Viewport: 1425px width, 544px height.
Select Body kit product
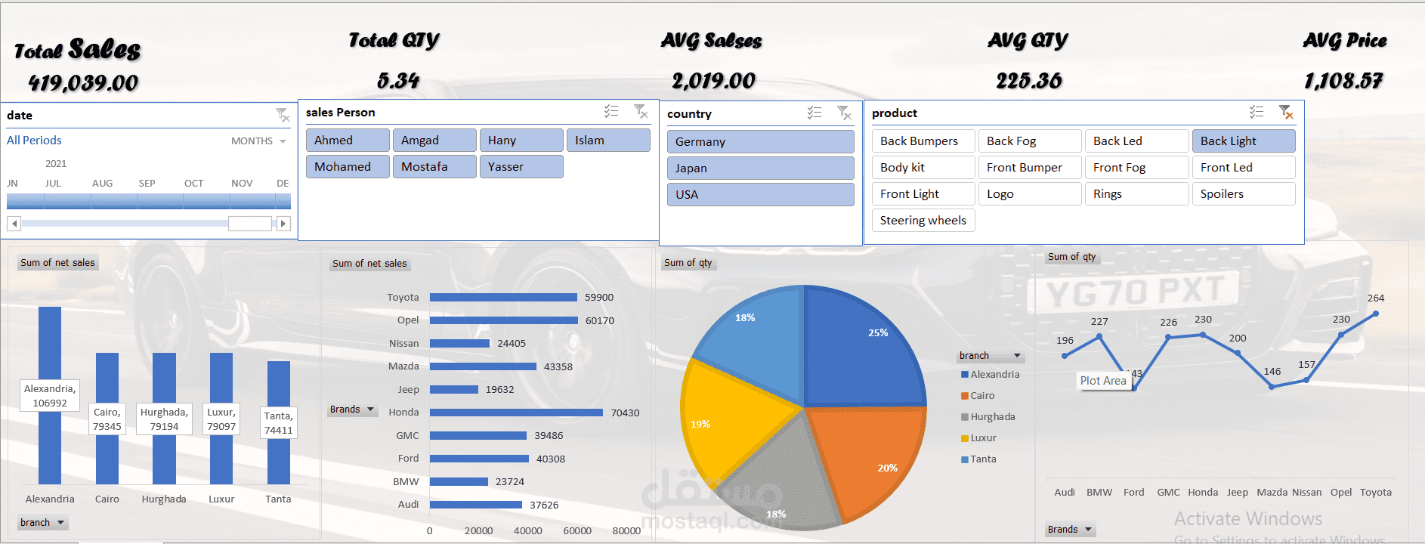click(x=923, y=168)
